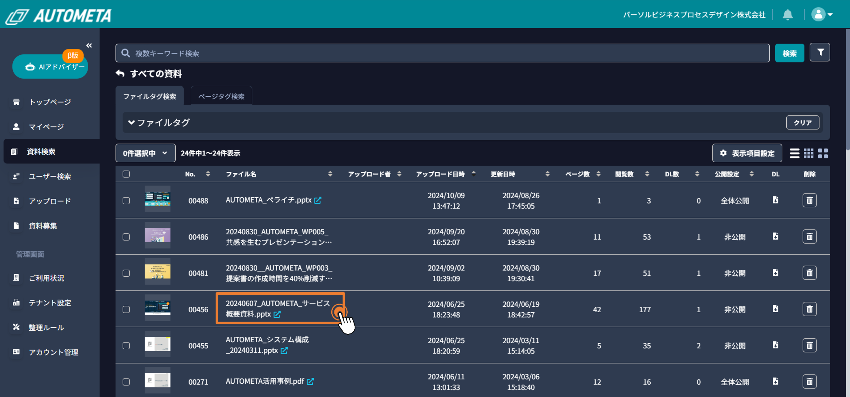Screen dimensions: 850x397
Task: Open notifications bell icon
Action: tap(788, 15)
